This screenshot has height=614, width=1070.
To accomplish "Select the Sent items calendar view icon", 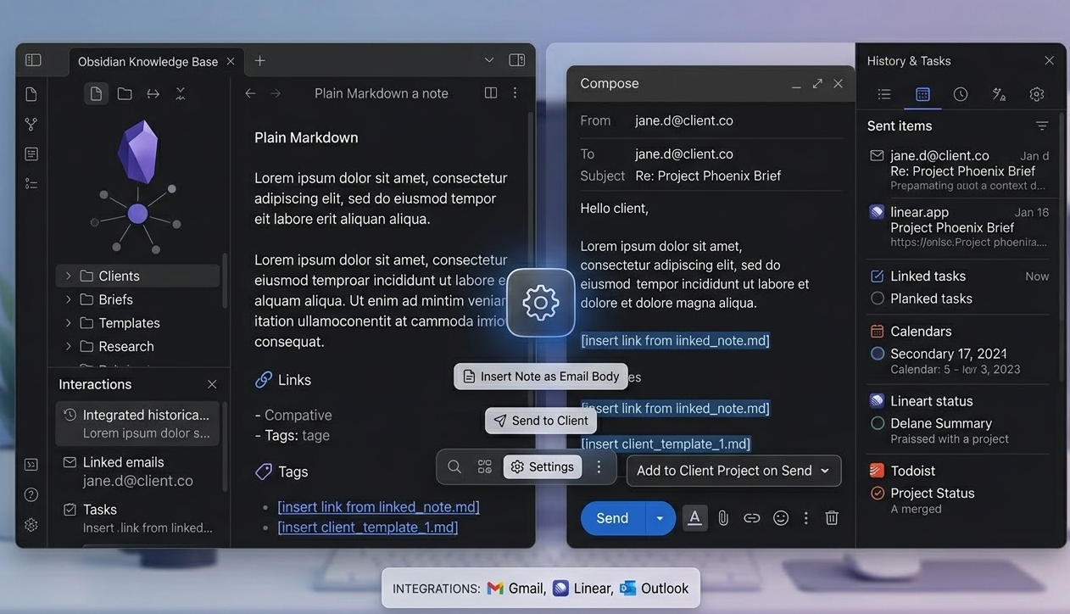I will coord(922,94).
